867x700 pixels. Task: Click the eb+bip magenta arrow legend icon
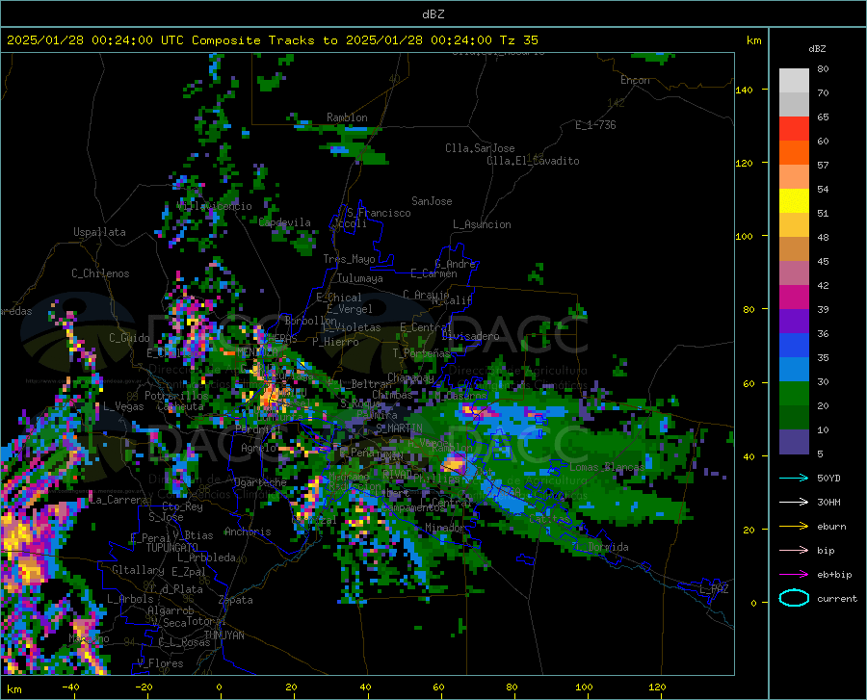point(794,575)
